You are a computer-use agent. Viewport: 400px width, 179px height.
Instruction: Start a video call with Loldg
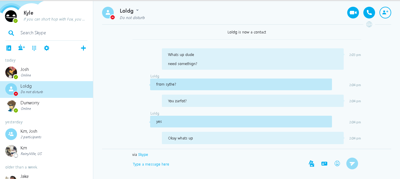point(353,13)
